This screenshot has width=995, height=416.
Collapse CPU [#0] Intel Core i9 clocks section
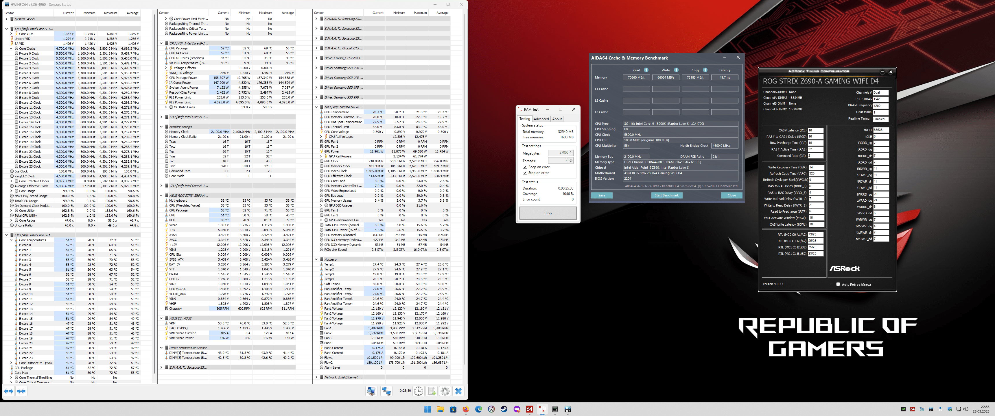7,29
